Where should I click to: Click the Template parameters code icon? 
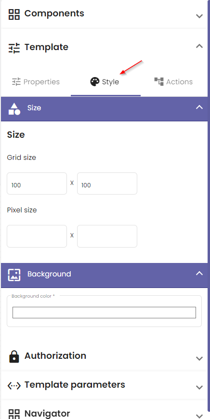14,386
